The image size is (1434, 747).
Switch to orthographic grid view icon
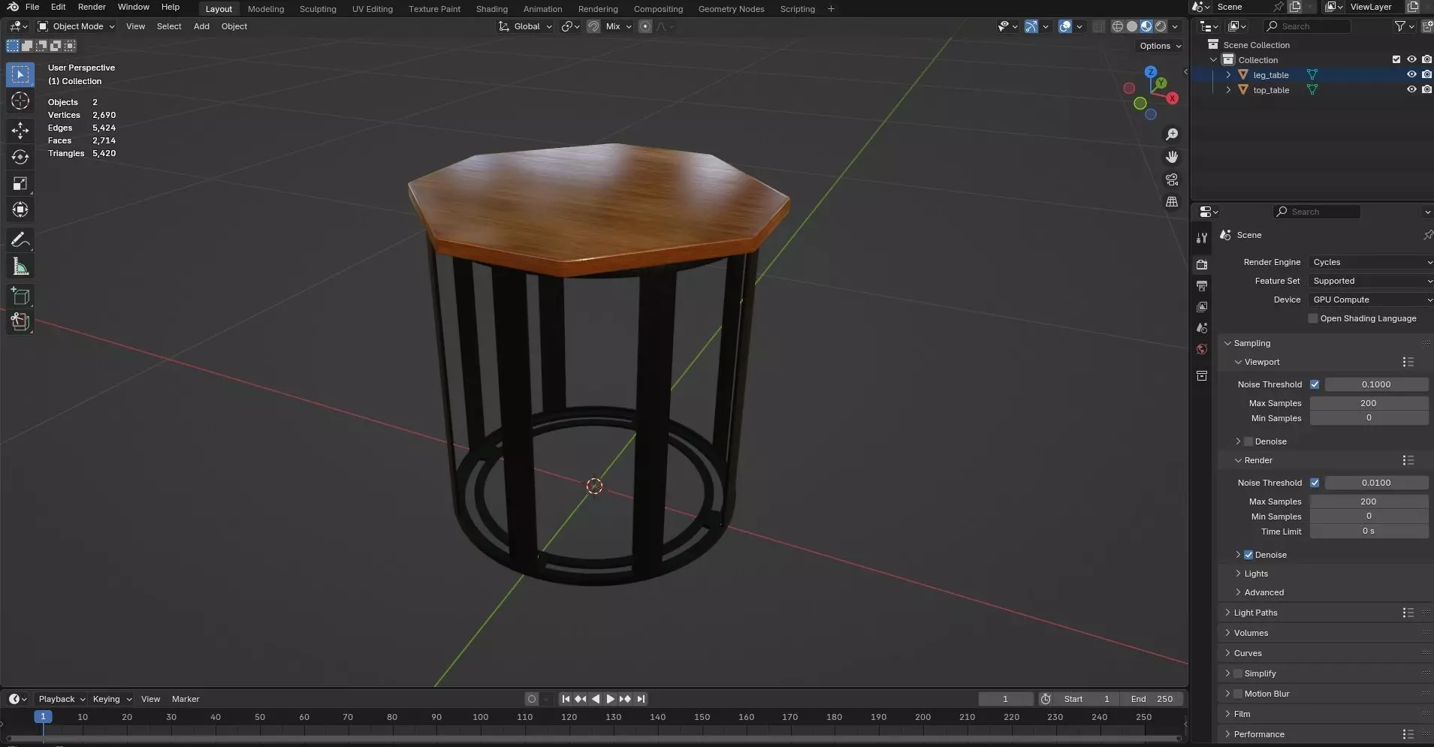(1172, 202)
